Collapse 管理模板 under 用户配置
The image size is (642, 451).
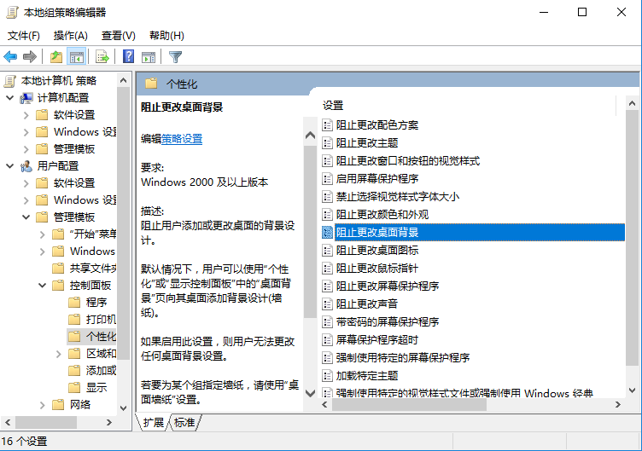26,217
